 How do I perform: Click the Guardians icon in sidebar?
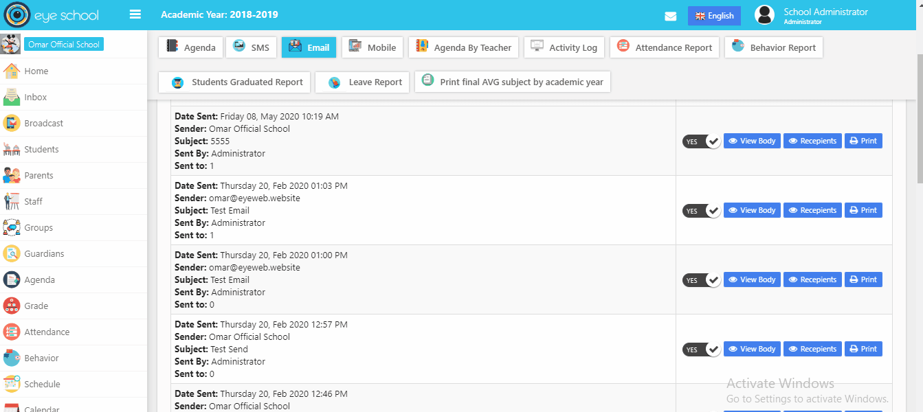click(11, 253)
